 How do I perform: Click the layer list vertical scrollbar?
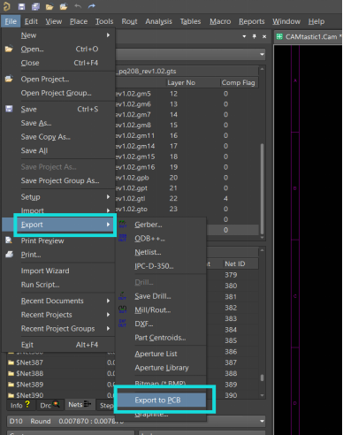click(262, 188)
